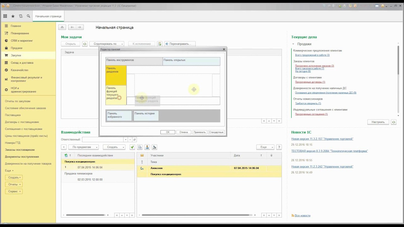Screen dimensions: 404x227
Task: Select Панель открытых block in editor
Action: point(191,61)
